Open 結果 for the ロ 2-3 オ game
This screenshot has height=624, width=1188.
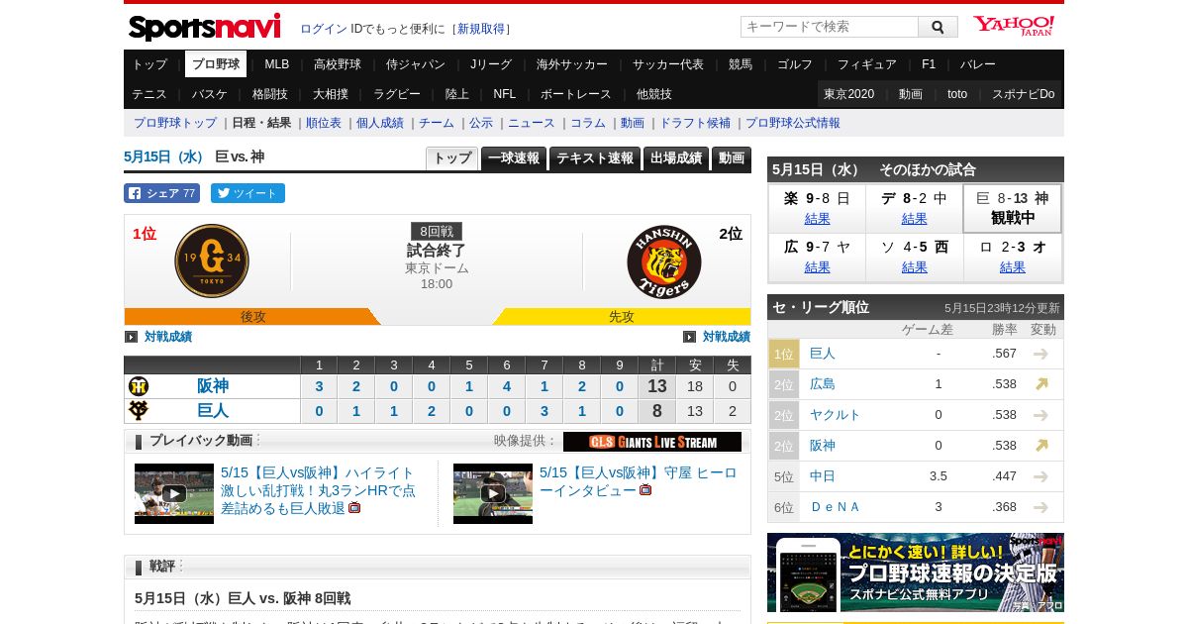pos(1013,267)
